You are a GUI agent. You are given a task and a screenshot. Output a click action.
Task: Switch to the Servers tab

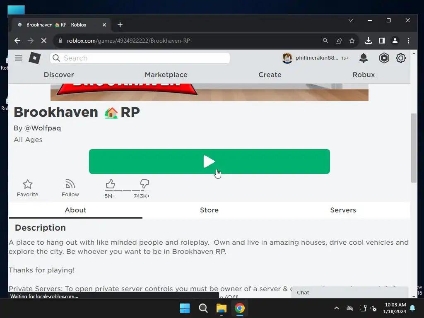pos(343,210)
